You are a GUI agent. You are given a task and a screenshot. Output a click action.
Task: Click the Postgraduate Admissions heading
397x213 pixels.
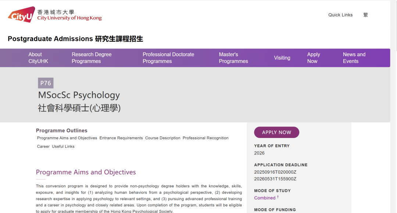(75, 39)
